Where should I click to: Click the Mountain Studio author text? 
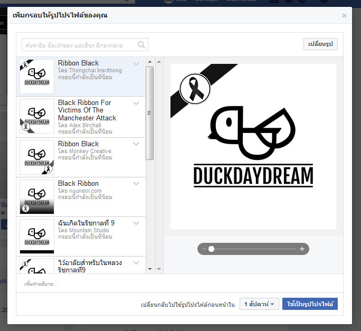(x=89, y=230)
